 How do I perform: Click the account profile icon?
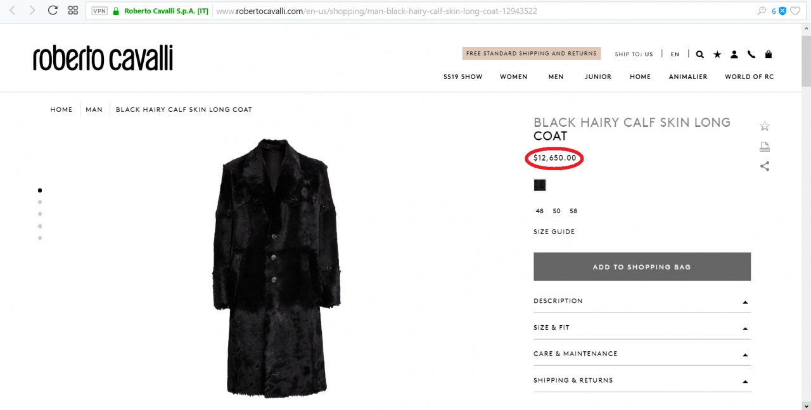[x=734, y=54]
